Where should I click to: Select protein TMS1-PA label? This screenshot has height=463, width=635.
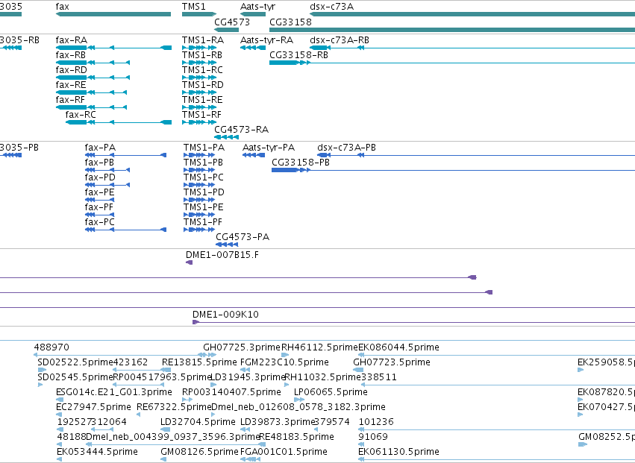click(x=204, y=148)
